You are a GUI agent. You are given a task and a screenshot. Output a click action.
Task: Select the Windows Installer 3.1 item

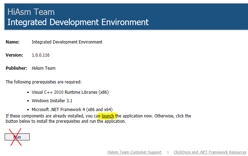click(52, 101)
